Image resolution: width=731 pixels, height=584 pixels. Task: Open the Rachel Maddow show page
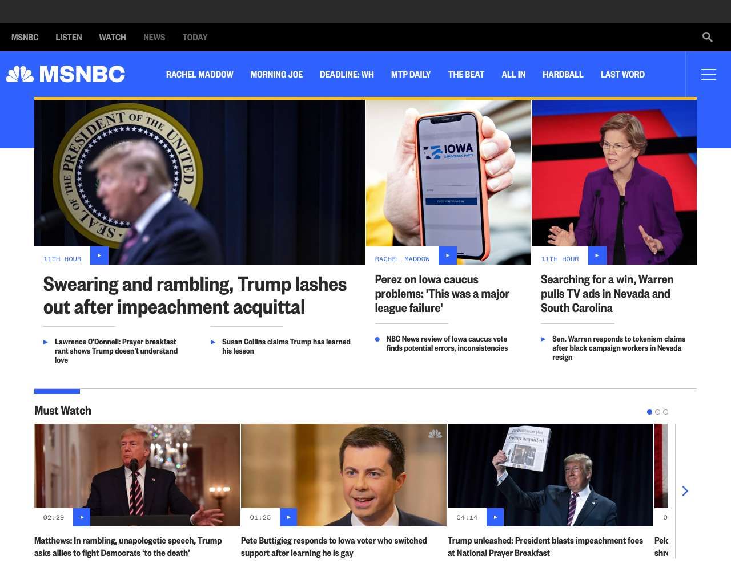pos(200,75)
